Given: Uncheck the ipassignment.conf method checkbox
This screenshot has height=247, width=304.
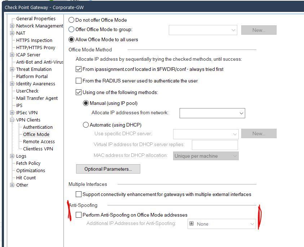Looking at the screenshot, I should click(x=79, y=69).
